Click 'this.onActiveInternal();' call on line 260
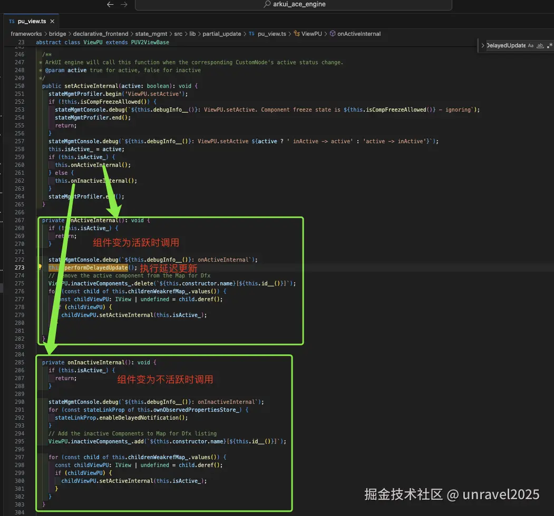This screenshot has height=516, width=554. pos(93,165)
